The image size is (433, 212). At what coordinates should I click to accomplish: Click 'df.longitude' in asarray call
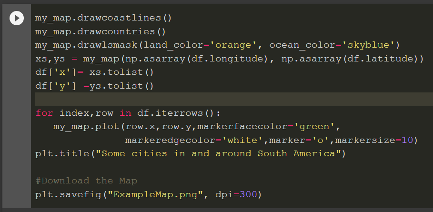227,59
